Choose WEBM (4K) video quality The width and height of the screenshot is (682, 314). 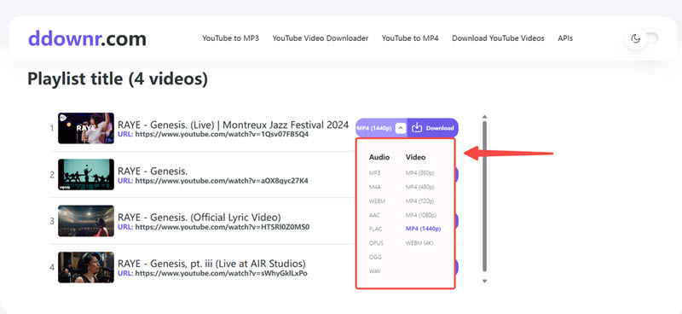pyautogui.click(x=419, y=242)
